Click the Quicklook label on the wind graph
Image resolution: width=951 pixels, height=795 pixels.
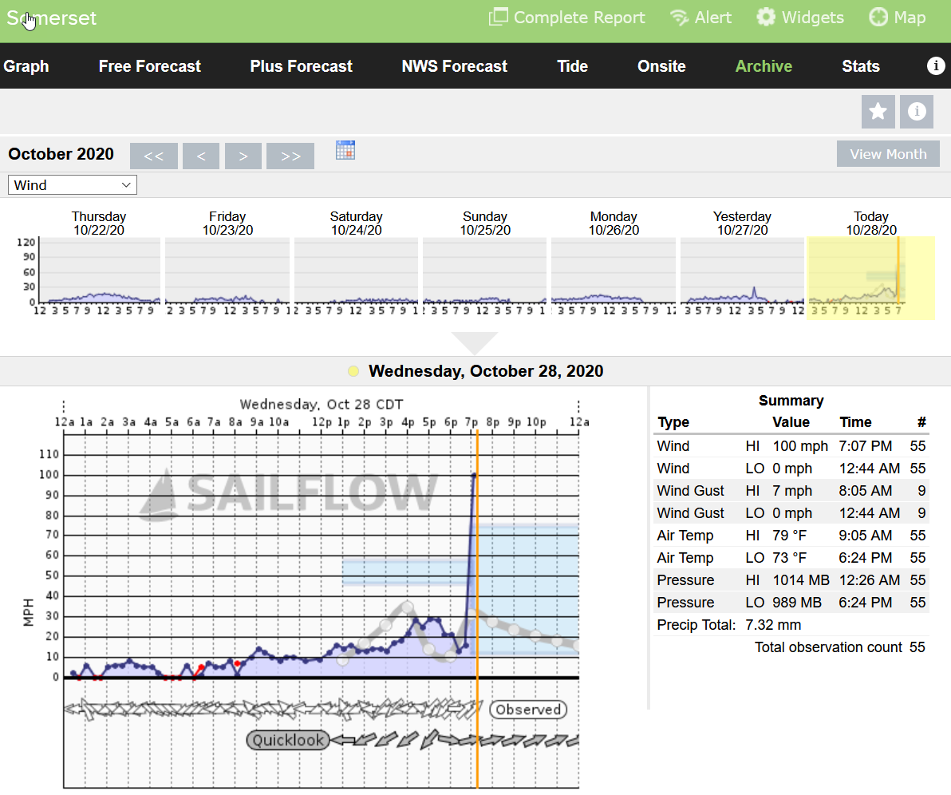pyautogui.click(x=288, y=740)
